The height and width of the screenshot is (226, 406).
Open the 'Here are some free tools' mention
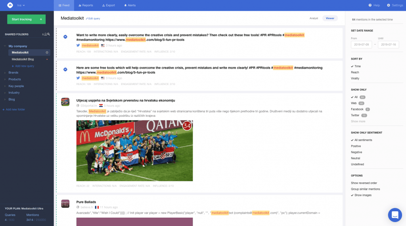point(199,70)
